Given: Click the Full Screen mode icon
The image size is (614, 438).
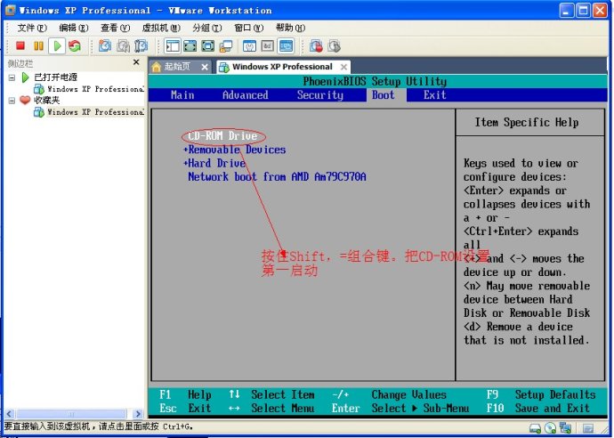Looking at the screenshot, I should point(208,45).
